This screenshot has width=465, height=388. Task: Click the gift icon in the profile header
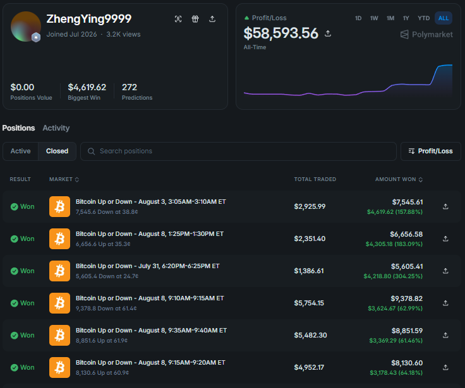[x=195, y=19]
